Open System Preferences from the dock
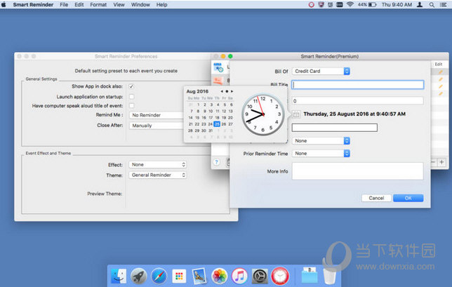Image resolution: width=452 pixels, height=287 pixels. (260, 276)
